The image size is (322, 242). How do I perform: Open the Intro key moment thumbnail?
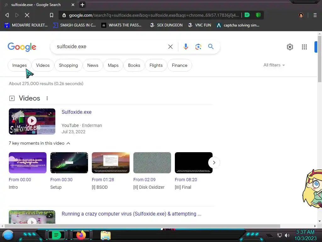(x=28, y=163)
